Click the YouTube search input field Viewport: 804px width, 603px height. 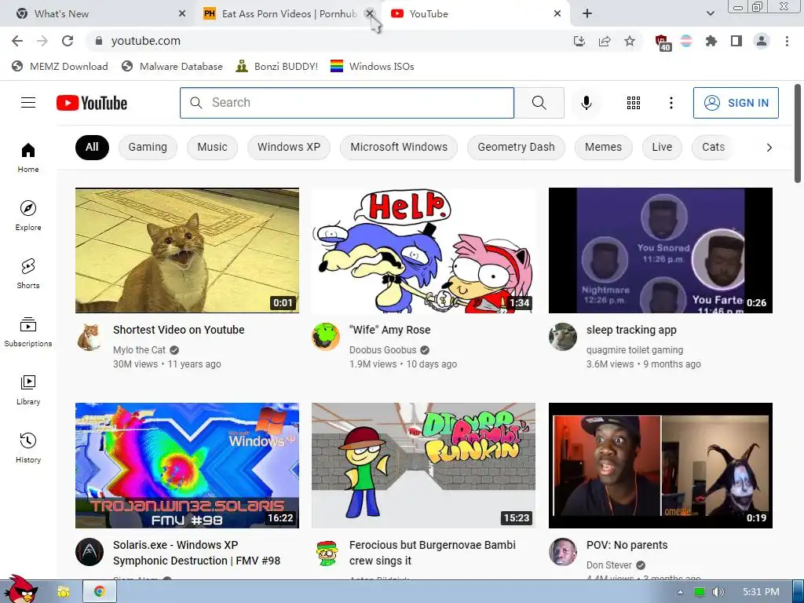click(346, 103)
